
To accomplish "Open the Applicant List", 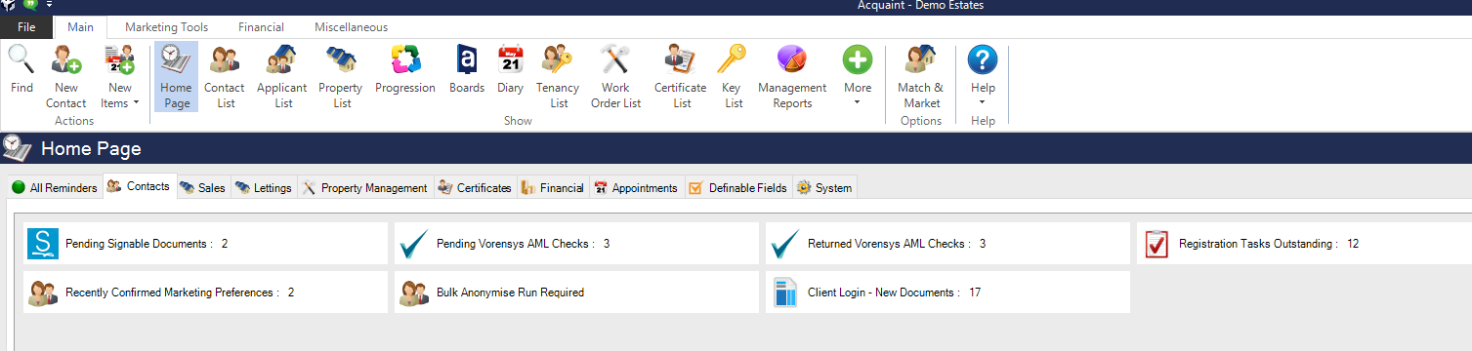I will click(281, 76).
